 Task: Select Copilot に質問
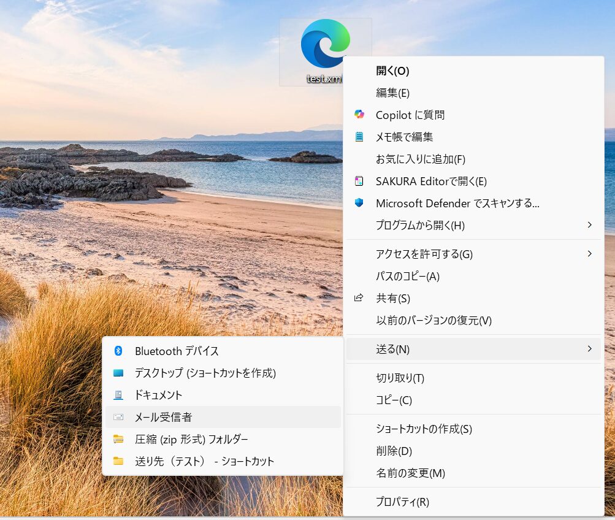pyautogui.click(x=473, y=115)
